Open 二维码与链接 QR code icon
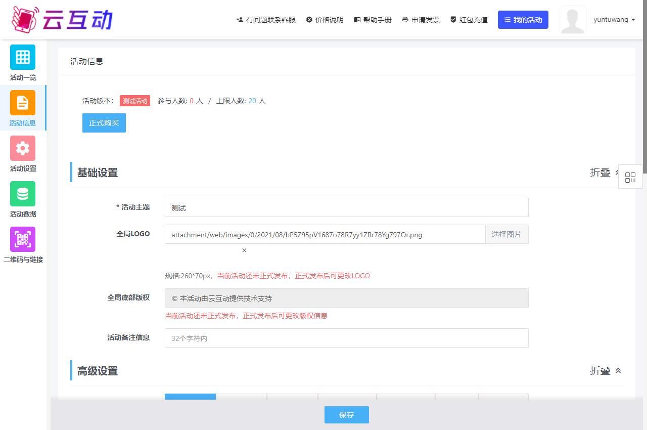 click(x=23, y=239)
